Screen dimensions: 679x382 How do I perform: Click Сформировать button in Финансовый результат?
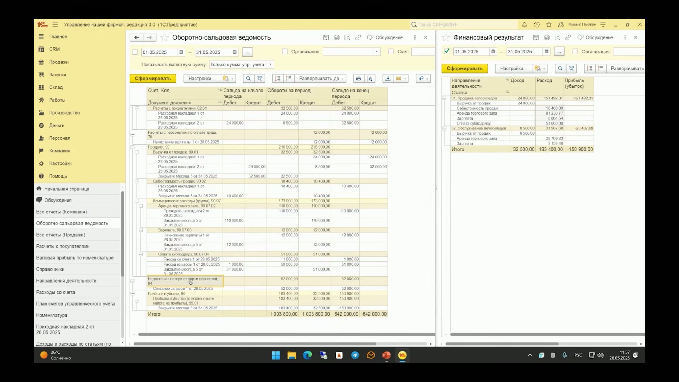point(464,68)
